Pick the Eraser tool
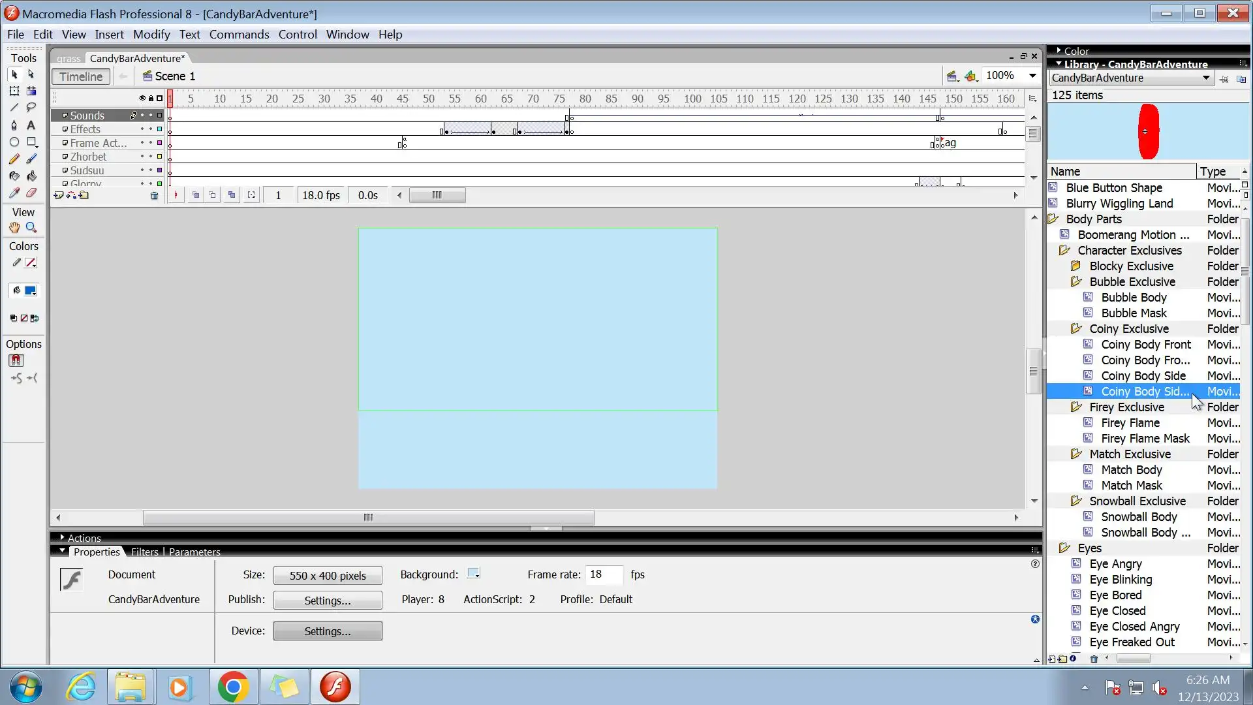The height and width of the screenshot is (705, 1253). click(31, 193)
